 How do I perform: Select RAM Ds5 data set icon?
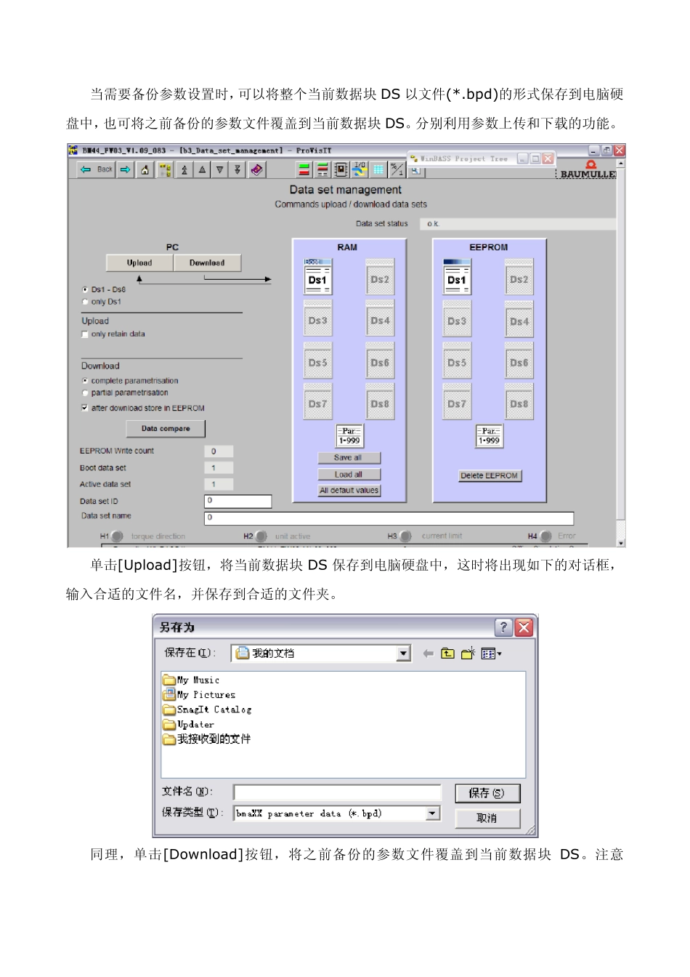pyautogui.click(x=317, y=361)
